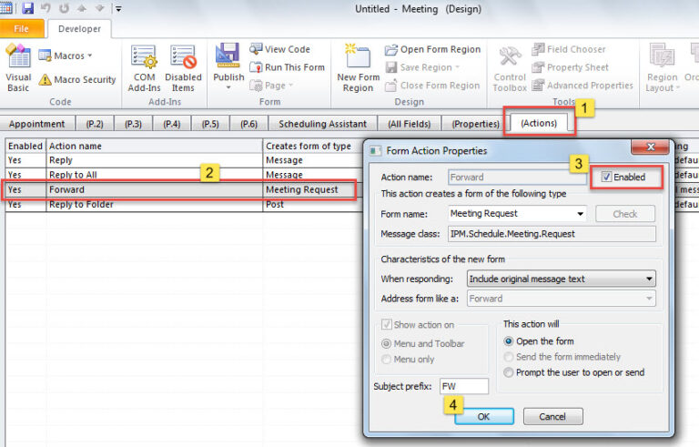This screenshot has width=699, height=447.
Task: Open the When responding dropdown
Action: (x=562, y=279)
